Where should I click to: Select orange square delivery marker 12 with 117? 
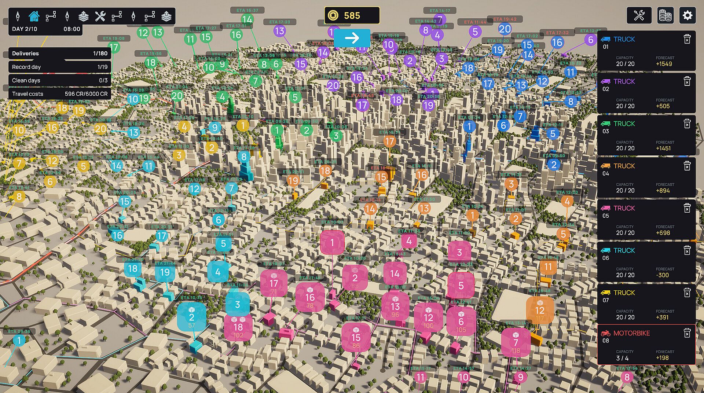(x=540, y=311)
